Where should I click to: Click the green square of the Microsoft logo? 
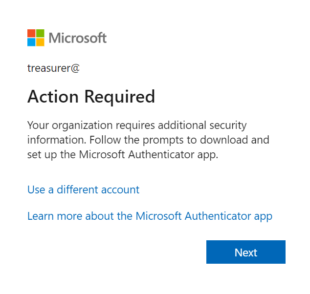click(x=40, y=33)
